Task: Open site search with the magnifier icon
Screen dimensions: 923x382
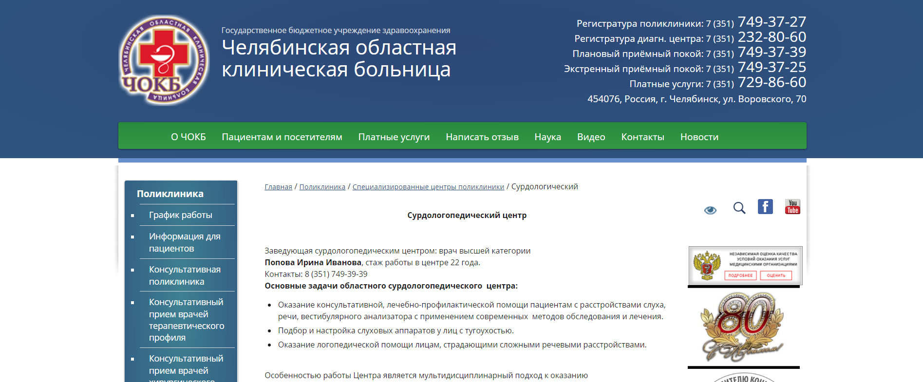Action: (x=739, y=208)
